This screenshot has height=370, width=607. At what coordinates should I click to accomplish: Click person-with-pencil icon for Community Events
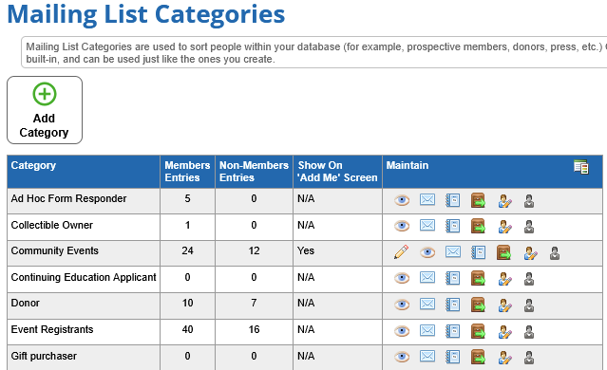click(530, 253)
